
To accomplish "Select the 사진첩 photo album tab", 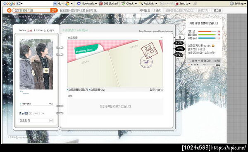I will 180,48.
